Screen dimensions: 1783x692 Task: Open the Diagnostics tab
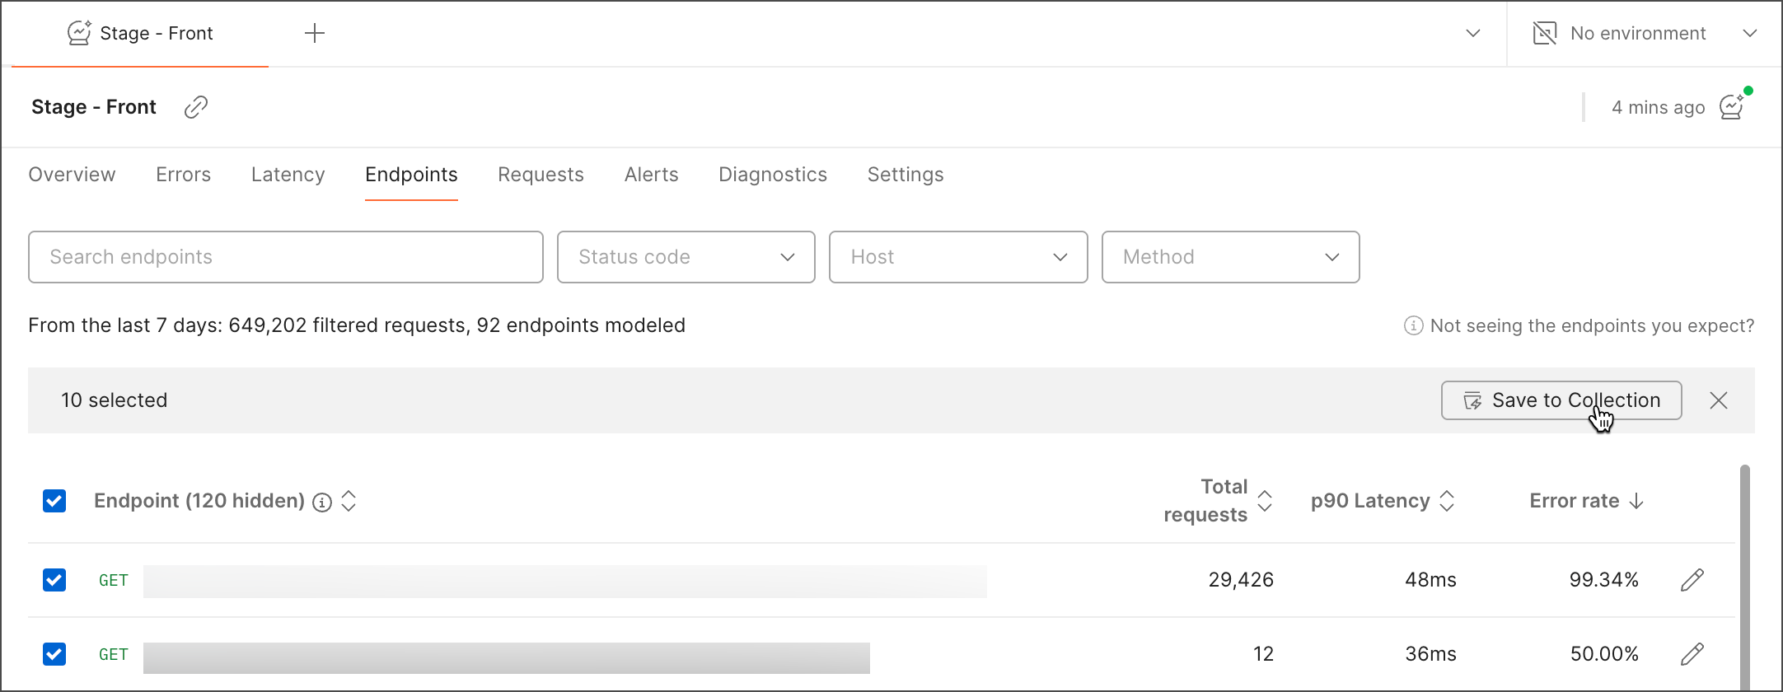[772, 175]
